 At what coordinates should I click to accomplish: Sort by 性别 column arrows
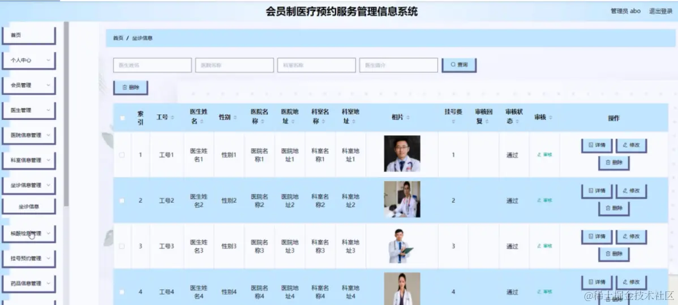point(234,118)
